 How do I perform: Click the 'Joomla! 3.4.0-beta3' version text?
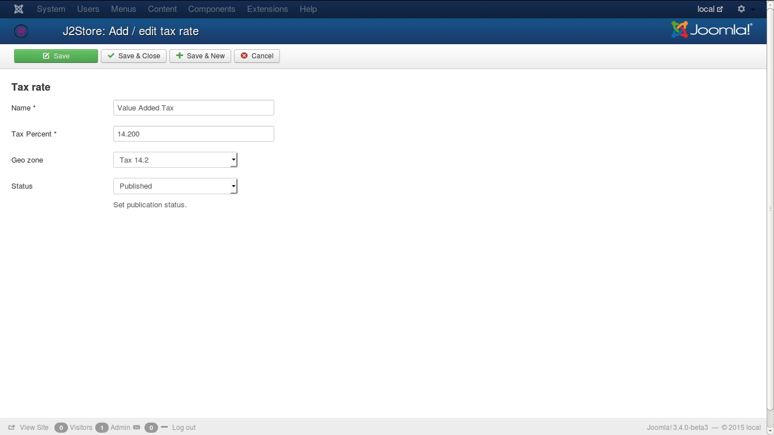click(678, 428)
